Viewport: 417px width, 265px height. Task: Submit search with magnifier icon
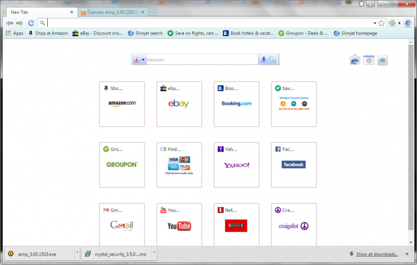point(272,59)
